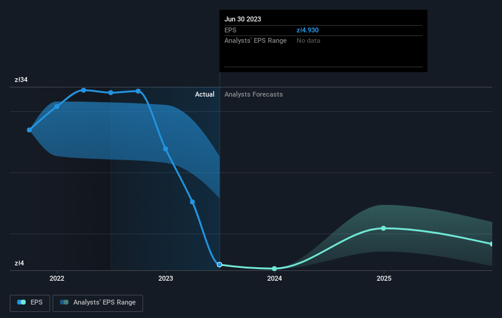Select the peak EPS point near zł34
Viewport: 502px width, 318px height.
84,91
